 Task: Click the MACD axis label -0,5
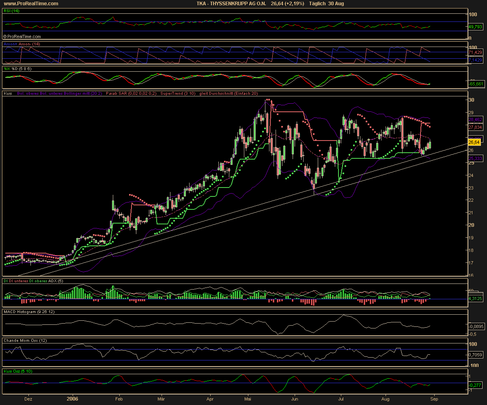coord(472,334)
